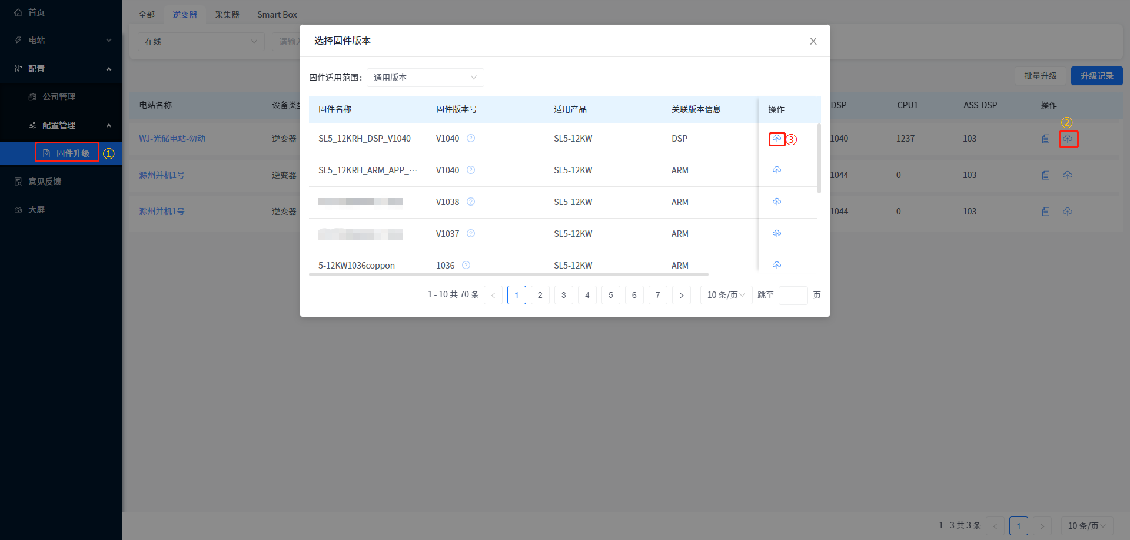Image resolution: width=1130 pixels, height=540 pixels.
Task: Click upload icon for SL5_12KRH_DSP_V1040 firmware
Action: 777,139
